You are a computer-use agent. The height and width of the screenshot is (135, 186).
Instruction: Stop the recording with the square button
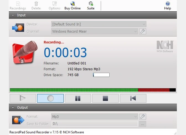[105, 98]
